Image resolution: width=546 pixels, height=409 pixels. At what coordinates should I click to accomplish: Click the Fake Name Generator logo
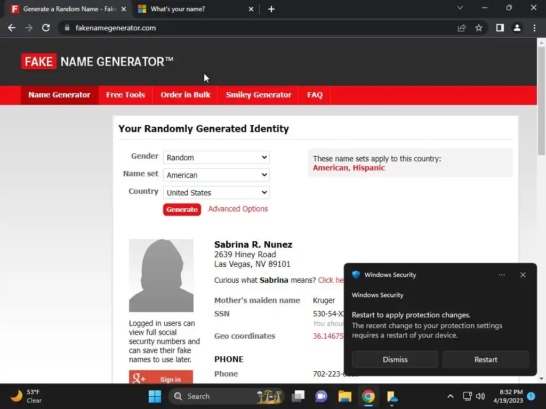point(97,62)
